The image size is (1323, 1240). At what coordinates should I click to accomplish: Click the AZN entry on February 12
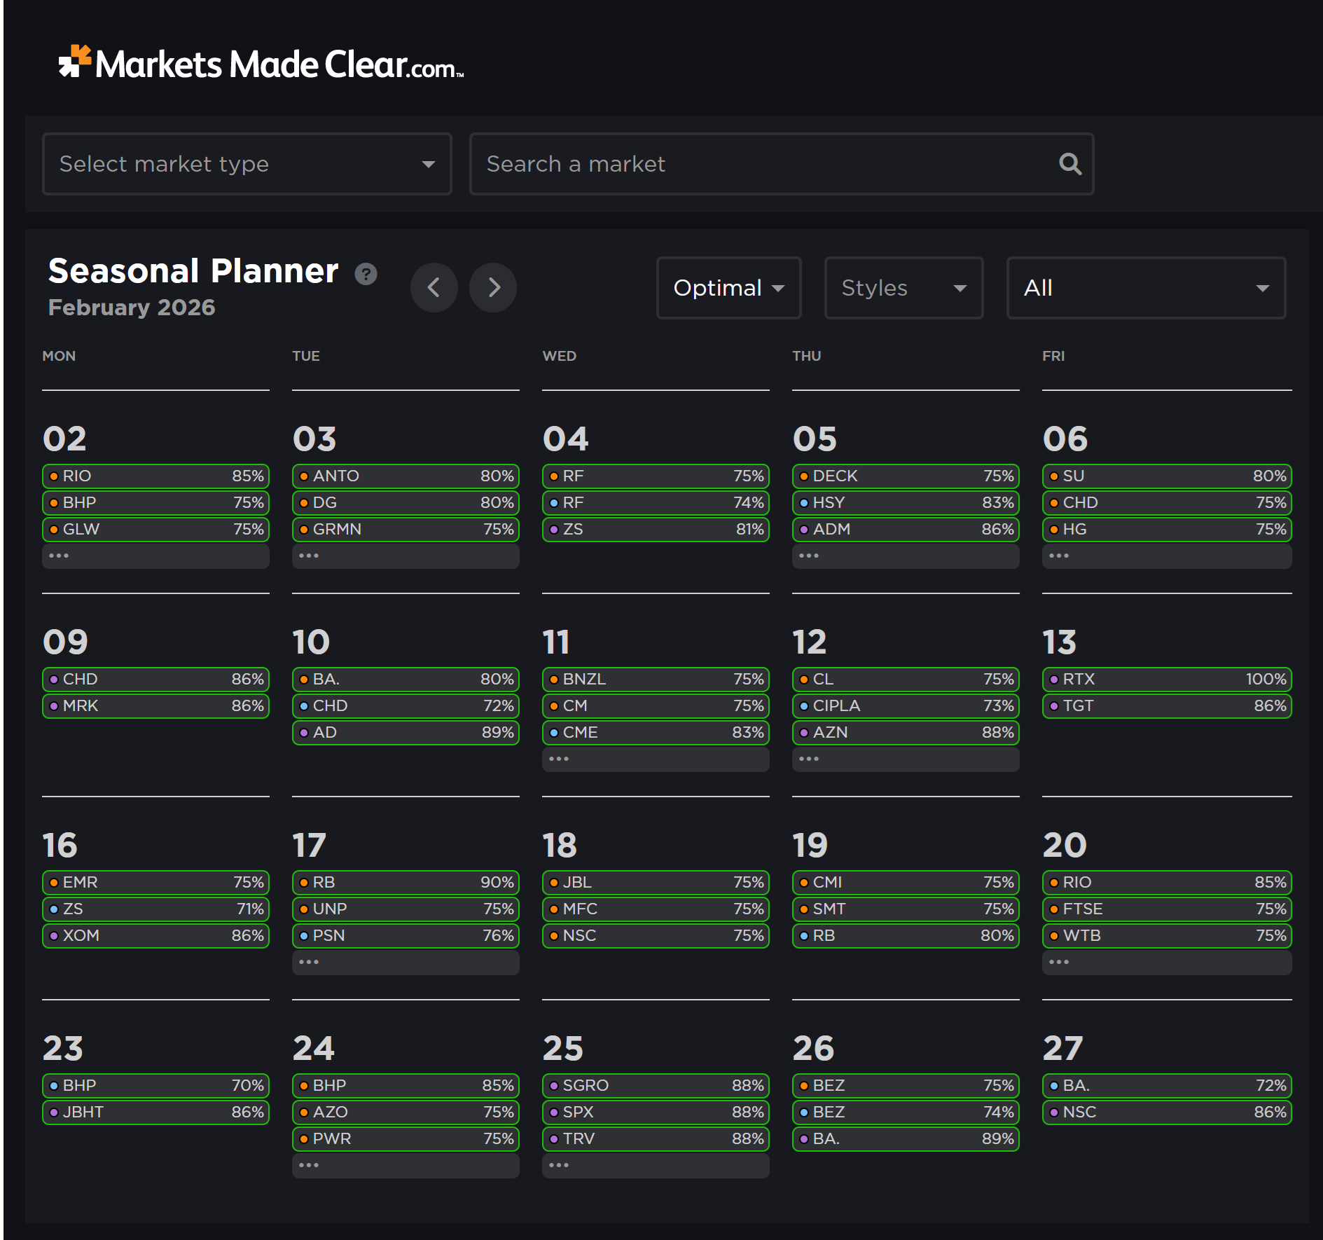click(905, 732)
